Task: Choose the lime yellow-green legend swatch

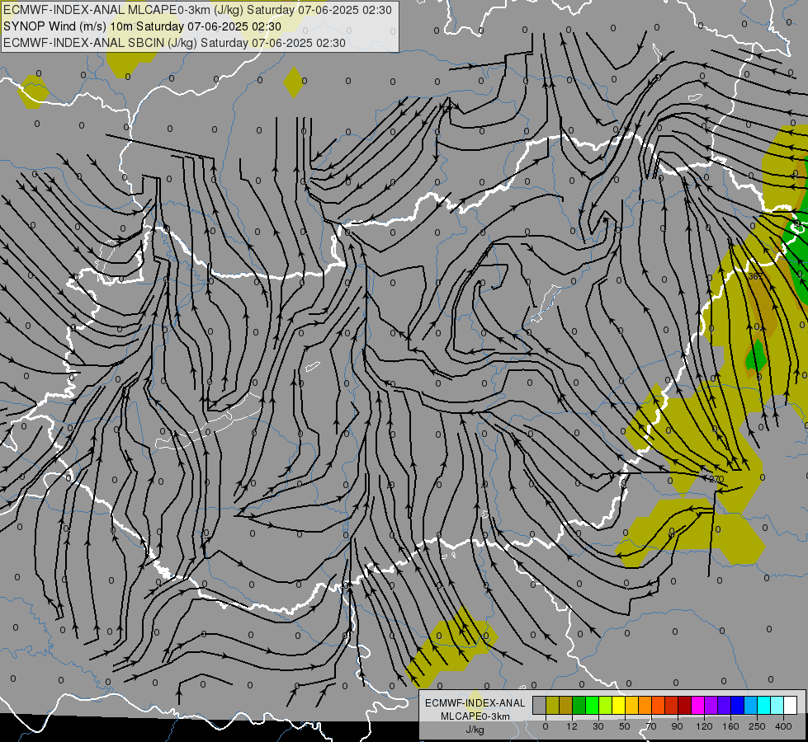Action: 606,705
